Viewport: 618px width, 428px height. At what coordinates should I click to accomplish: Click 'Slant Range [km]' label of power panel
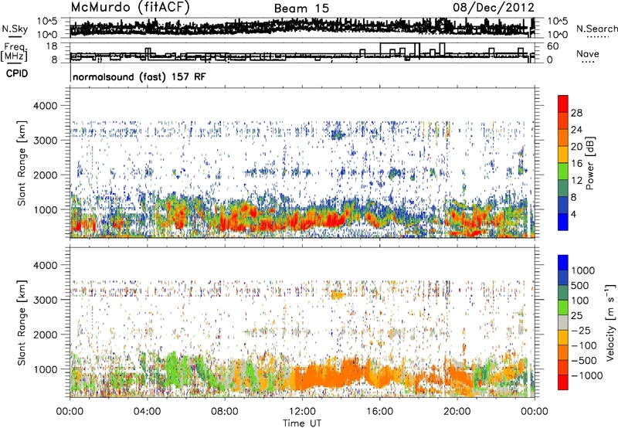[22, 163]
